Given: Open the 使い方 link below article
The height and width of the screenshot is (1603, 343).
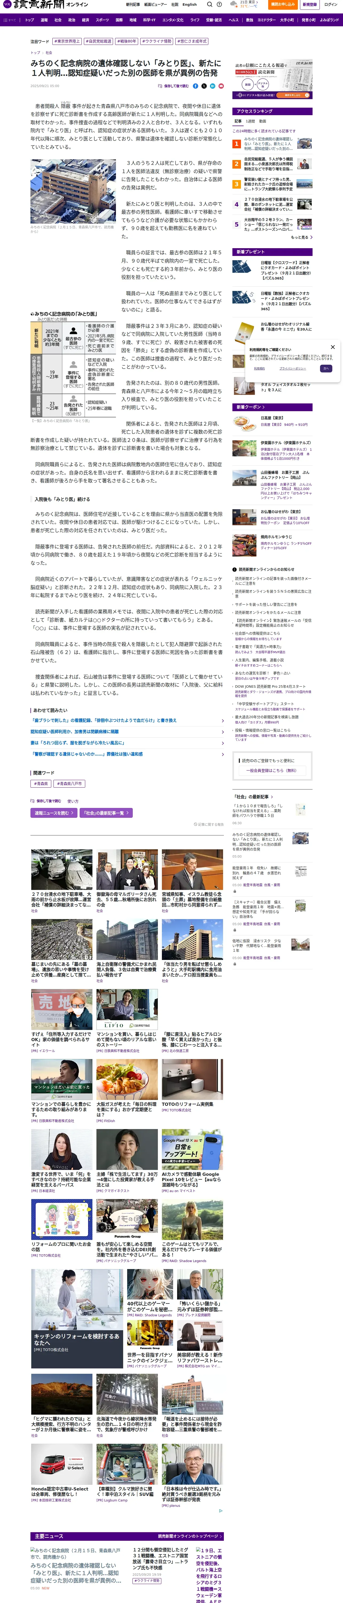Looking at the screenshot, I should click(x=73, y=801).
